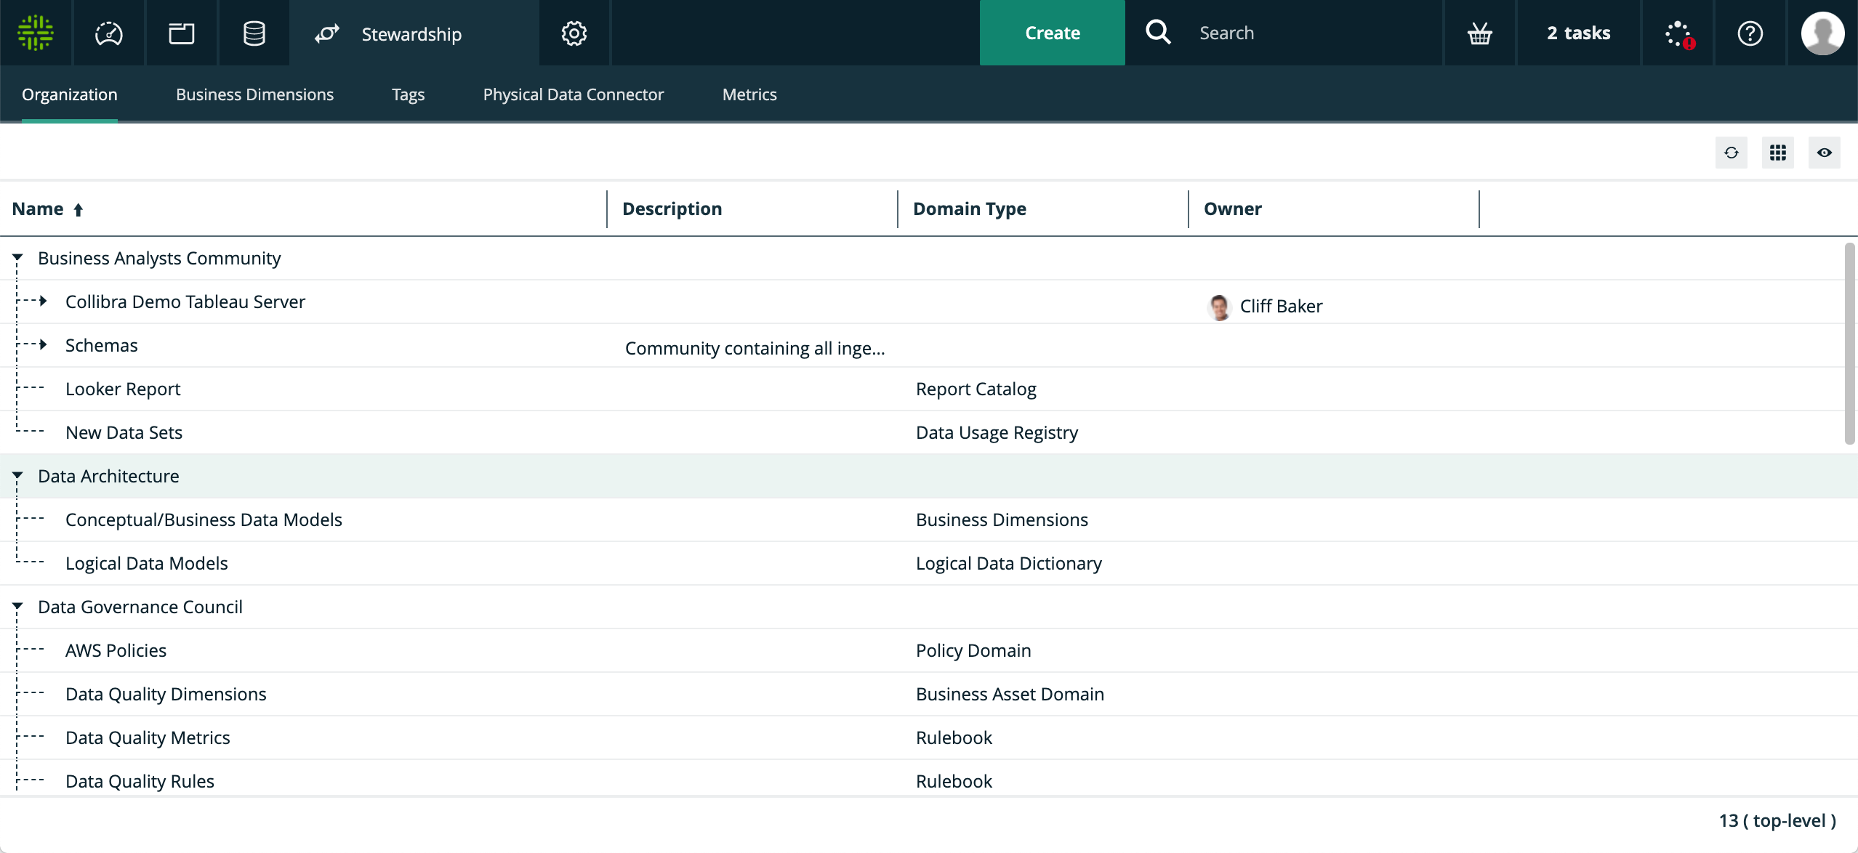Click the Collibra home logo icon
Viewport: 1858px width, 853px height.
click(x=35, y=33)
